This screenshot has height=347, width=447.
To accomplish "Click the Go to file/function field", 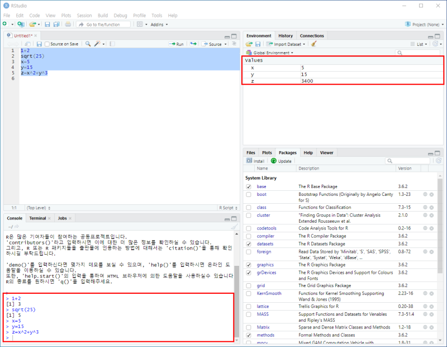I will click(x=104, y=25).
